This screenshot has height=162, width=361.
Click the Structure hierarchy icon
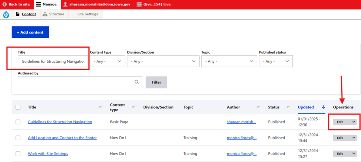point(45,14)
